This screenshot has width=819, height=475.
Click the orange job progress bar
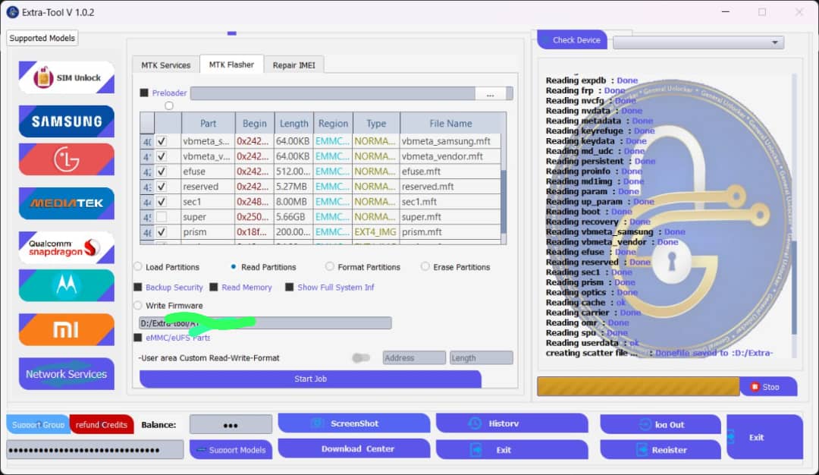pyautogui.click(x=638, y=386)
